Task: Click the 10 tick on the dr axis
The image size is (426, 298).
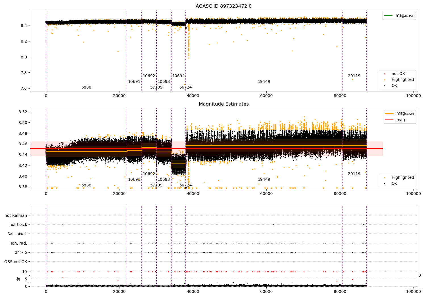Action: (x=25, y=272)
